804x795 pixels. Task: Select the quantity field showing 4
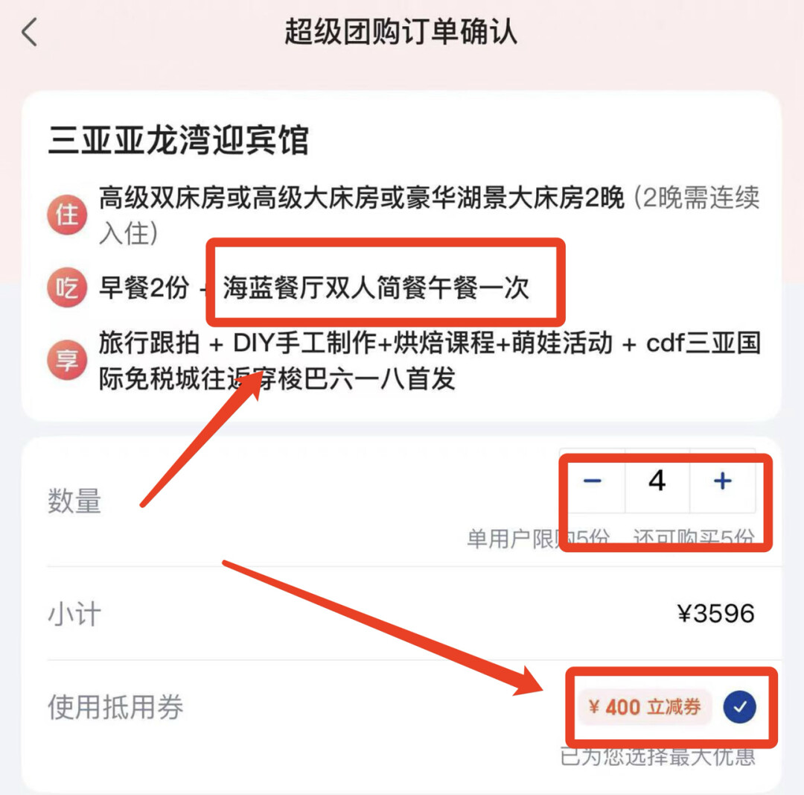[x=657, y=481]
